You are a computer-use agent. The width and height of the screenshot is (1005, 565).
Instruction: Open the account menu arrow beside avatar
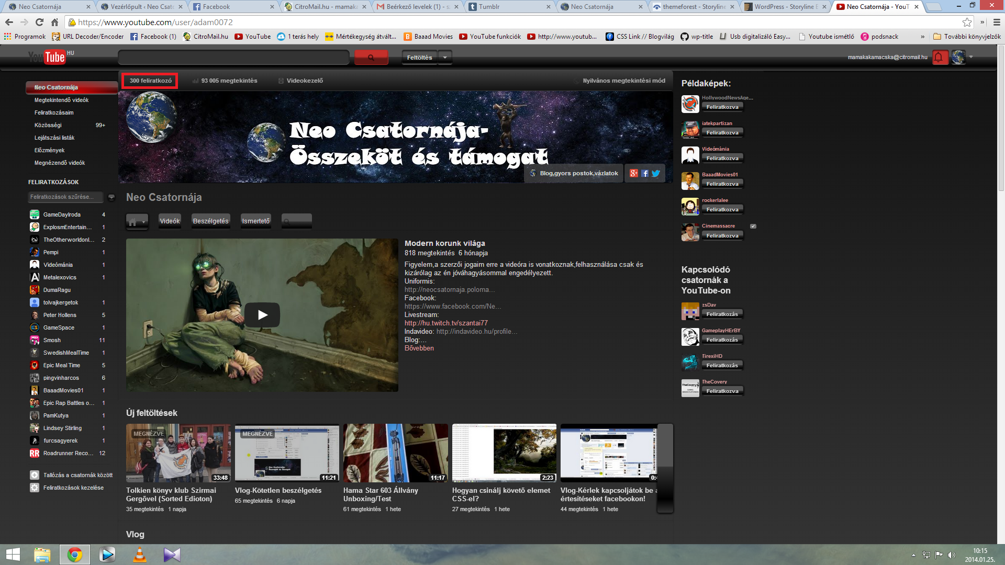971,57
